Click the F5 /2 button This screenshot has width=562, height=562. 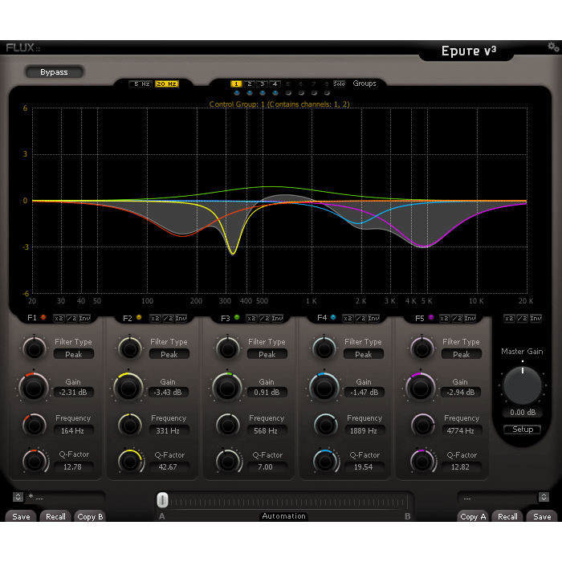tap(457, 318)
